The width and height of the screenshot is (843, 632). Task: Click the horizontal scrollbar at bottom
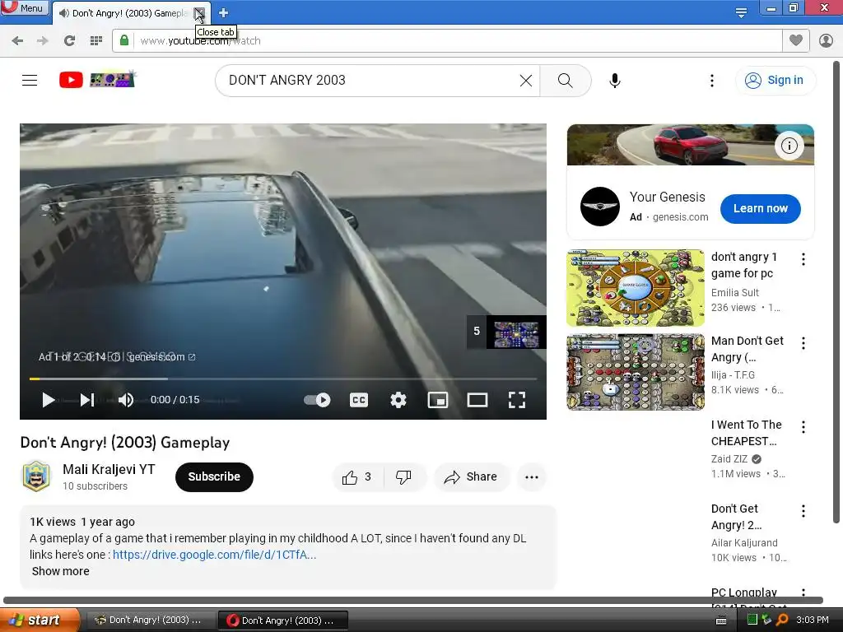click(413, 600)
